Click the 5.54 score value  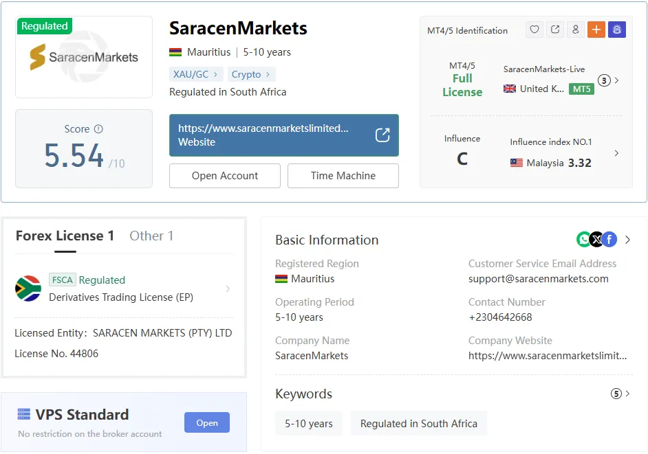coord(74,156)
